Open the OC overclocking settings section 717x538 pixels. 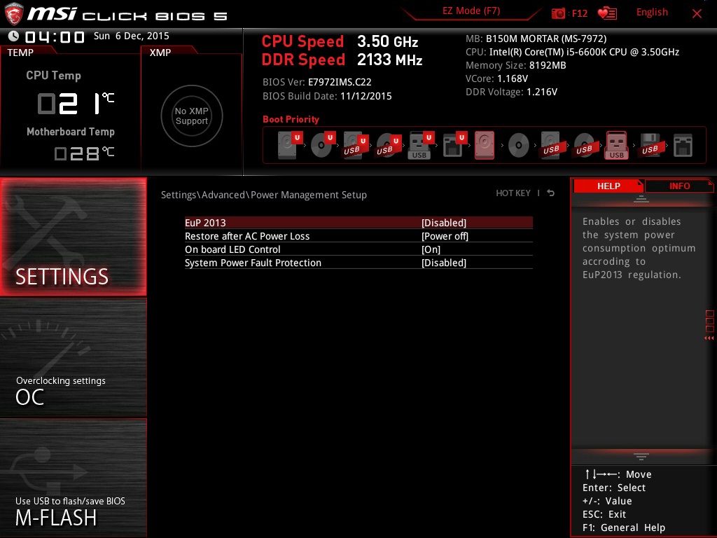pos(73,357)
